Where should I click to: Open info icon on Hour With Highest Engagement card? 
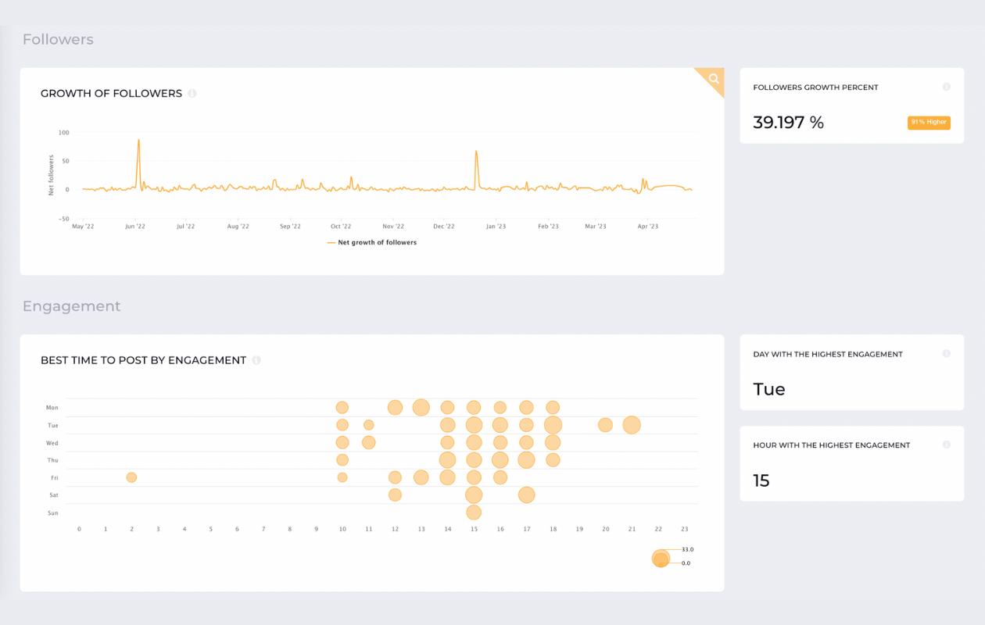pos(946,445)
